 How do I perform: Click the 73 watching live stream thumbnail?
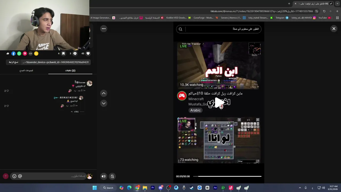219,140
